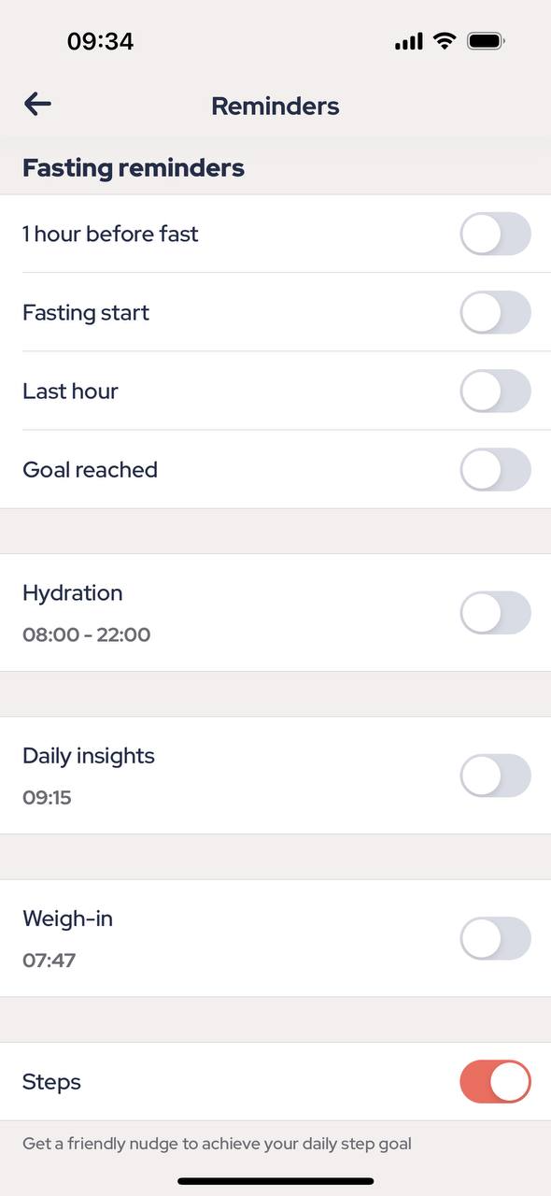Enable the Daily insights toggle
This screenshot has width=551, height=1196.
[x=496, y=776]
